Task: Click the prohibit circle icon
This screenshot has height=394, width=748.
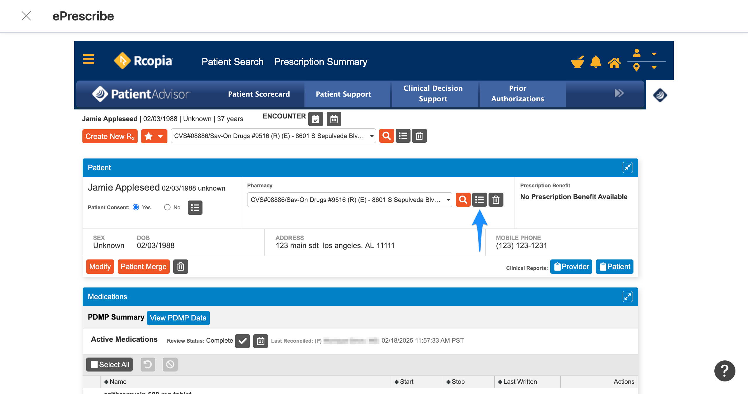Action: tap(170, 365)
